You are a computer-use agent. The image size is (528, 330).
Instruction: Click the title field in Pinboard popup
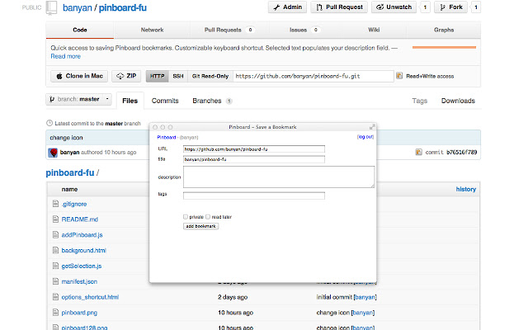254,159
